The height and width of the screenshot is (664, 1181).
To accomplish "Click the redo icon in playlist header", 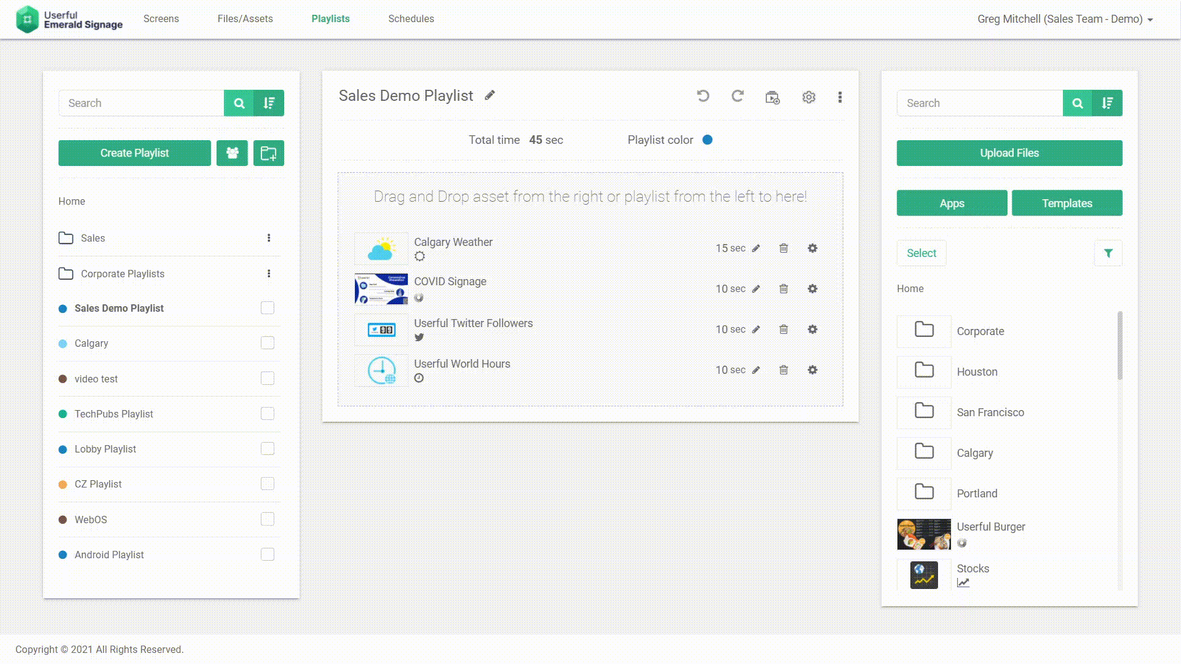I will coord(738,96).
